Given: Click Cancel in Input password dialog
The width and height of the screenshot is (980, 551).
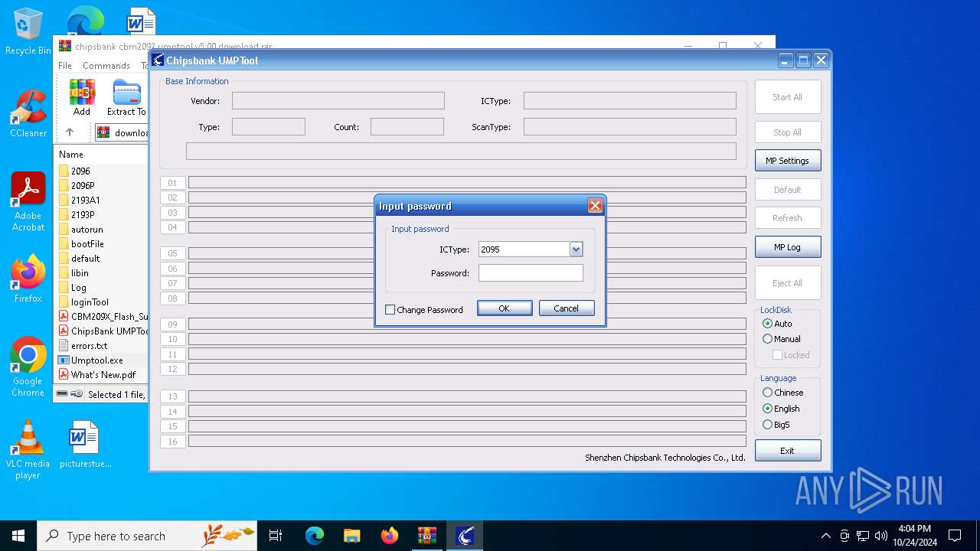Looking at the screenshot, I should (x=567, y=308).
